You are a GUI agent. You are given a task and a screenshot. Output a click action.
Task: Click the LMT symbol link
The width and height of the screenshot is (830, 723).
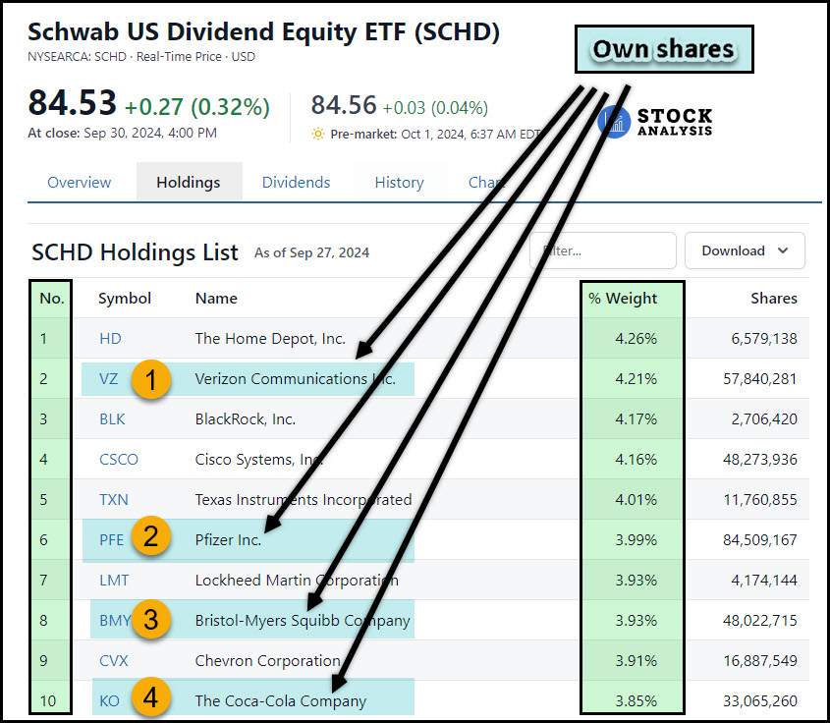tap(114, 581)
